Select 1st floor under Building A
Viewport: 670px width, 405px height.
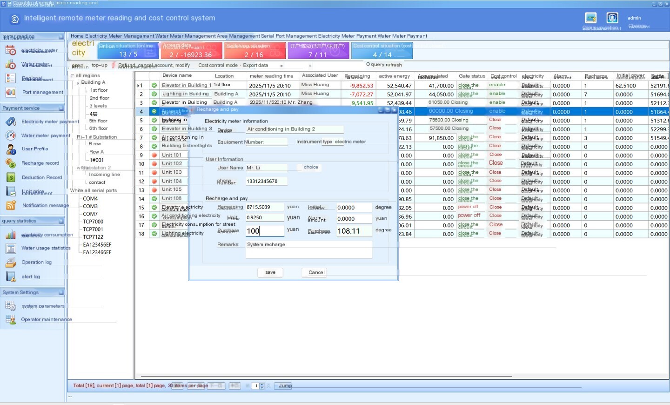coord(99,90)
